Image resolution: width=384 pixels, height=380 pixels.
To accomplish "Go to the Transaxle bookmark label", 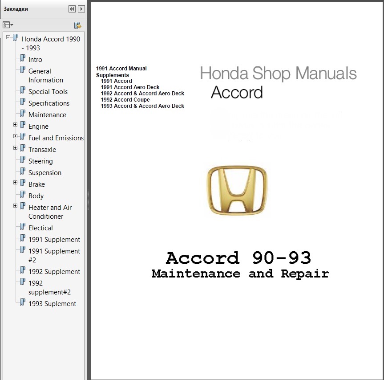I will [42, 150].
